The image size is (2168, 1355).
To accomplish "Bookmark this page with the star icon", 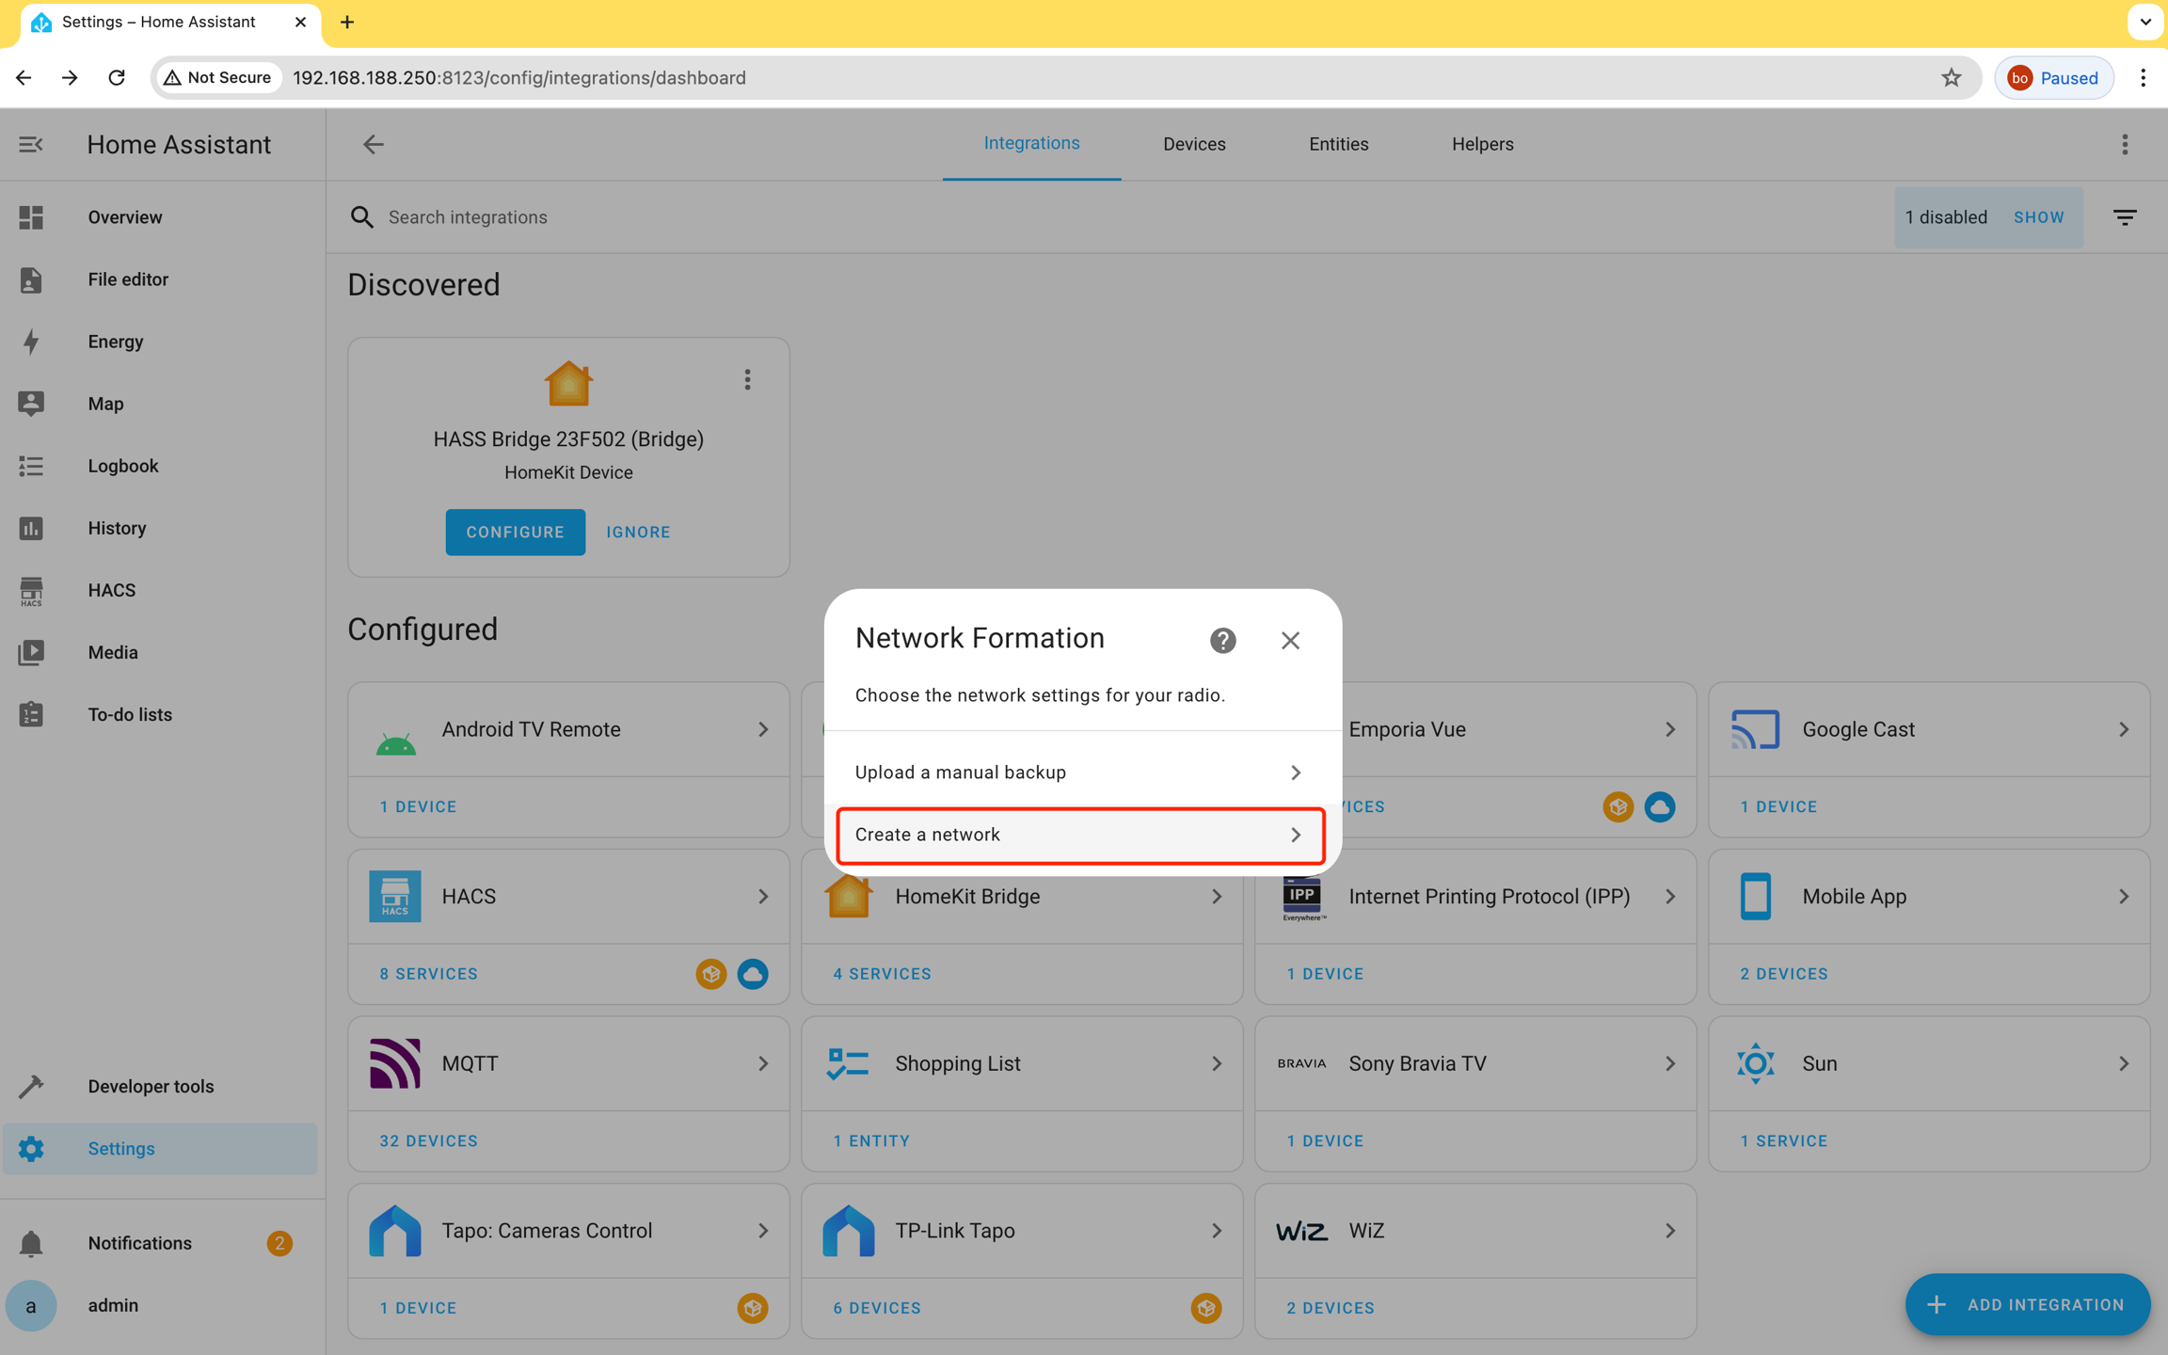I will 1951,77.
